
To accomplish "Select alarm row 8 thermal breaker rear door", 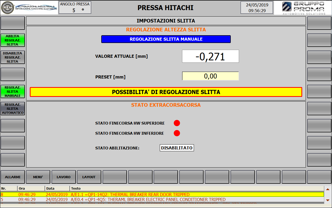I will (162, 195).
